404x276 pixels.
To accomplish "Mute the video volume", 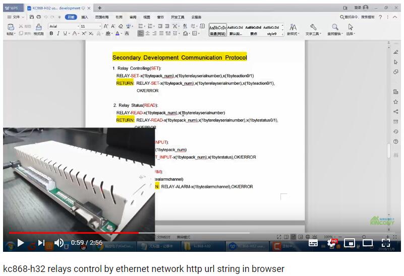I will pos(59,243).
